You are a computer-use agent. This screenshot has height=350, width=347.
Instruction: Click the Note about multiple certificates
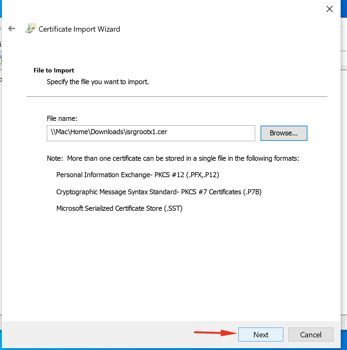pos(173,158)
